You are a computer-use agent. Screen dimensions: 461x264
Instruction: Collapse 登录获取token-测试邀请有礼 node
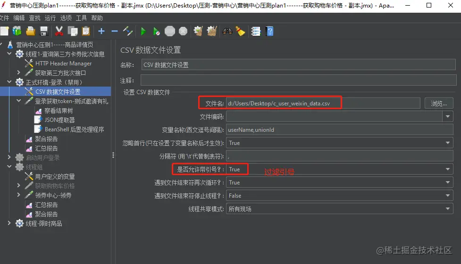(x=18, y=101)
